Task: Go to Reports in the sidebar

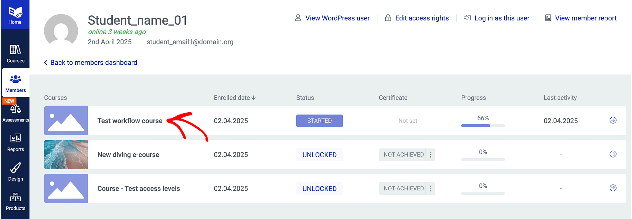Action: coord(15,143)
